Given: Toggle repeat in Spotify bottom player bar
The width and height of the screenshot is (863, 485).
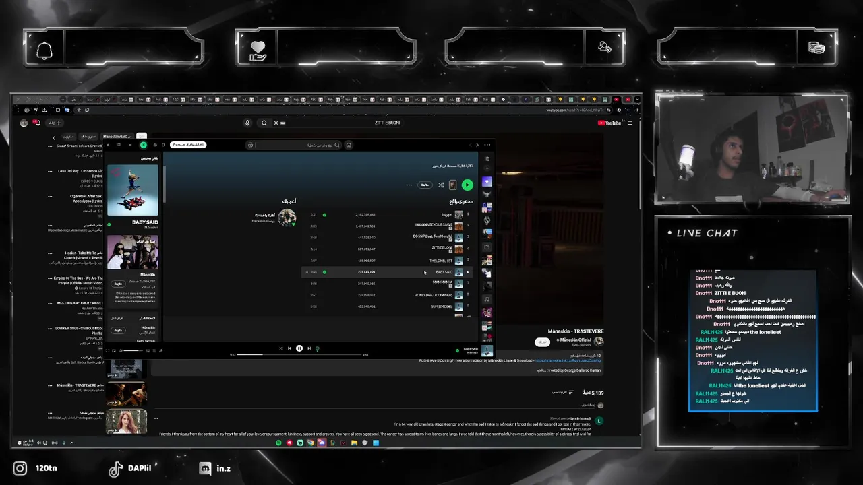Looking at the screenshot, I should pos(318,348).
